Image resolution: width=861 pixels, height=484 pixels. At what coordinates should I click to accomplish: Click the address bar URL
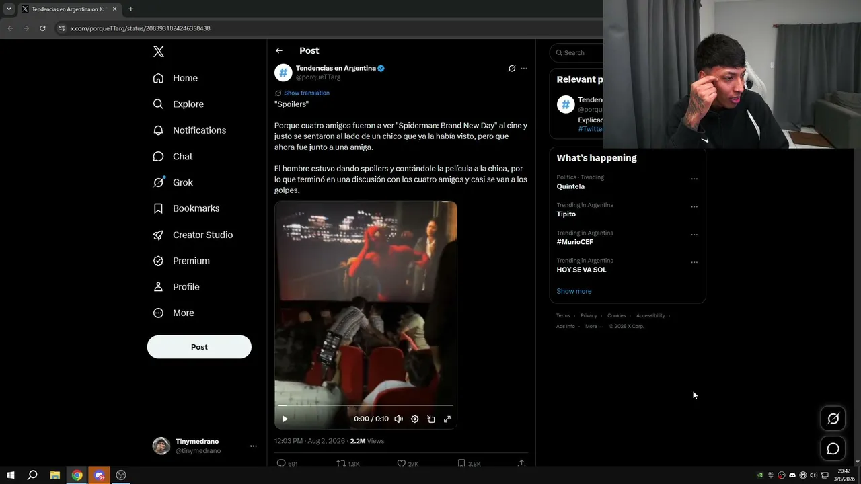point(141,28)
